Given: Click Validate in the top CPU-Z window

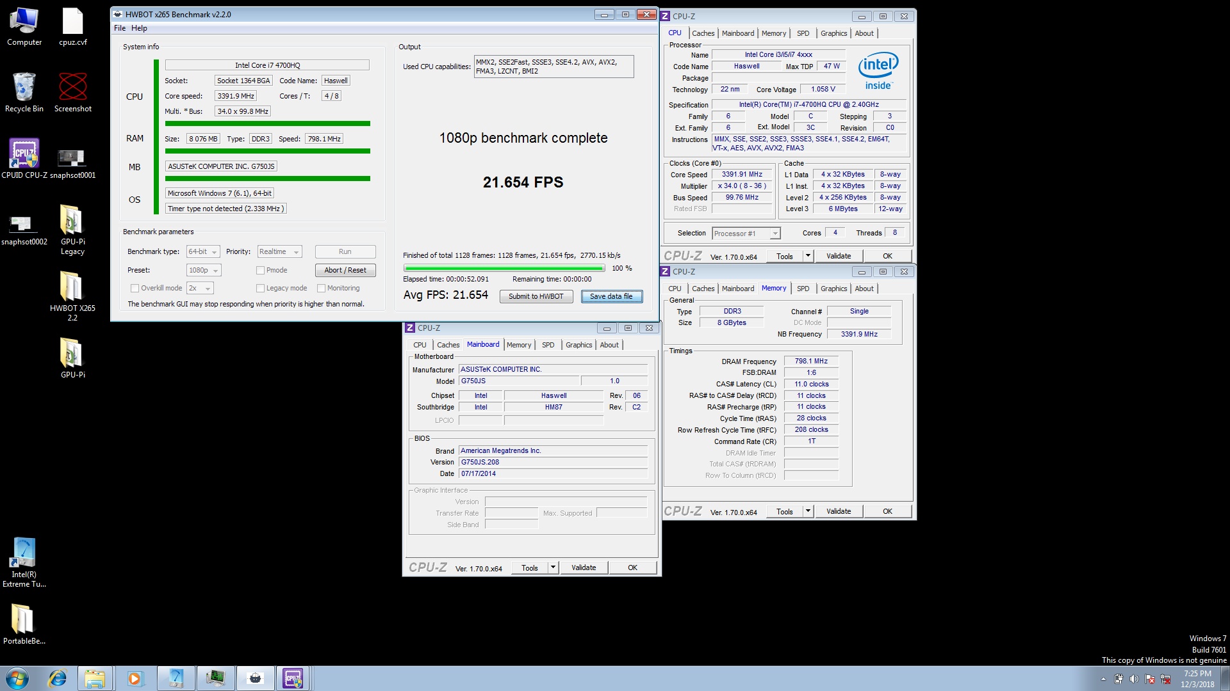Looking at the screenshot, I should 839,256.
